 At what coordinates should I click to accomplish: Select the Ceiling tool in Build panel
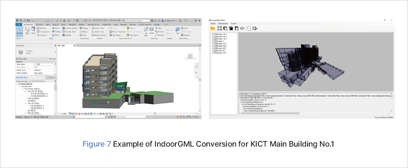pos(56,32)
